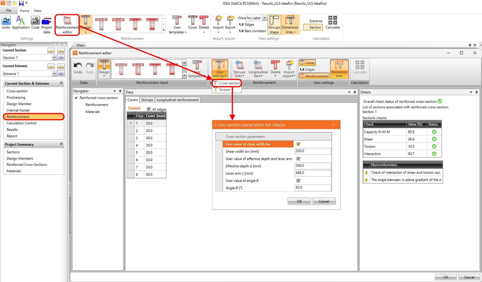Click Undo in Reinforcement editor
The height and width of the screenshot is (282, 482).
78,68
